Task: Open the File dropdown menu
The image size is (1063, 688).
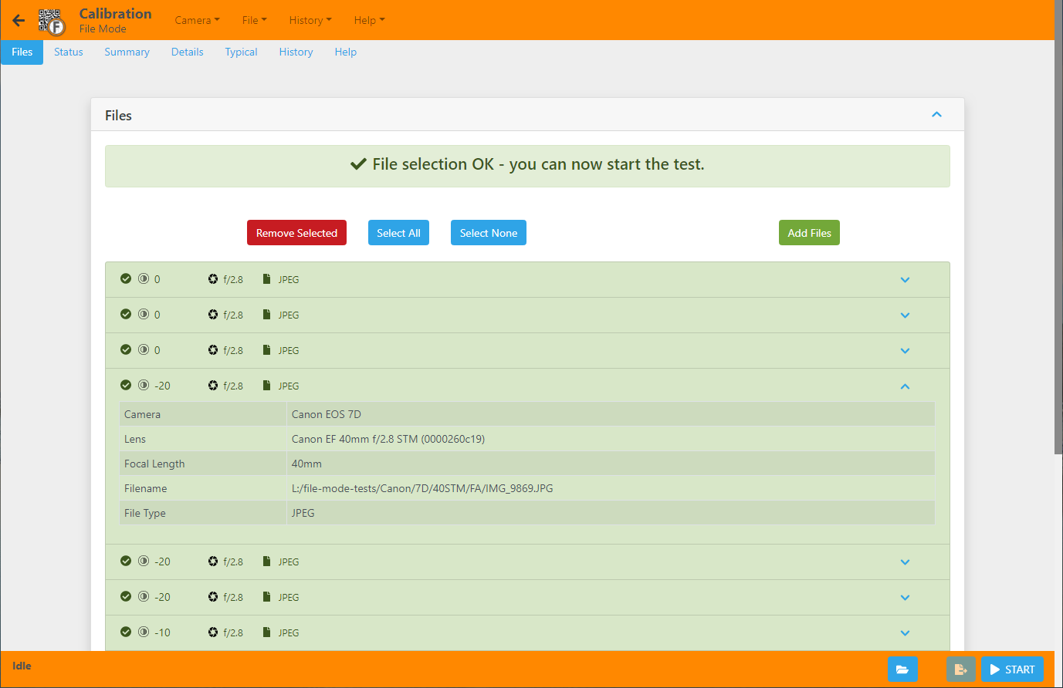Action: (x=254, y=20)
